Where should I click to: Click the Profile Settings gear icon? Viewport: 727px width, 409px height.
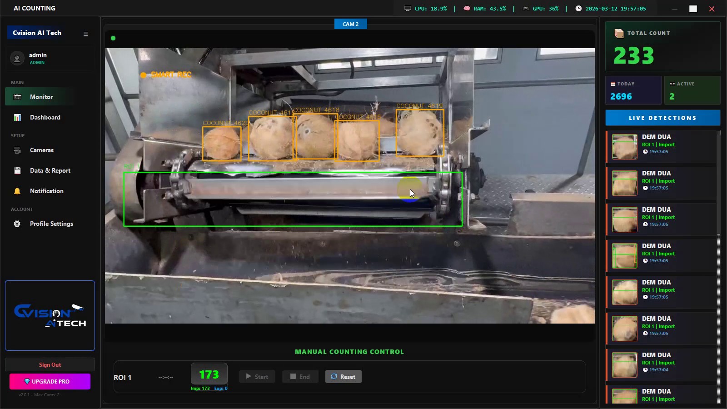(x=17, y=224)
